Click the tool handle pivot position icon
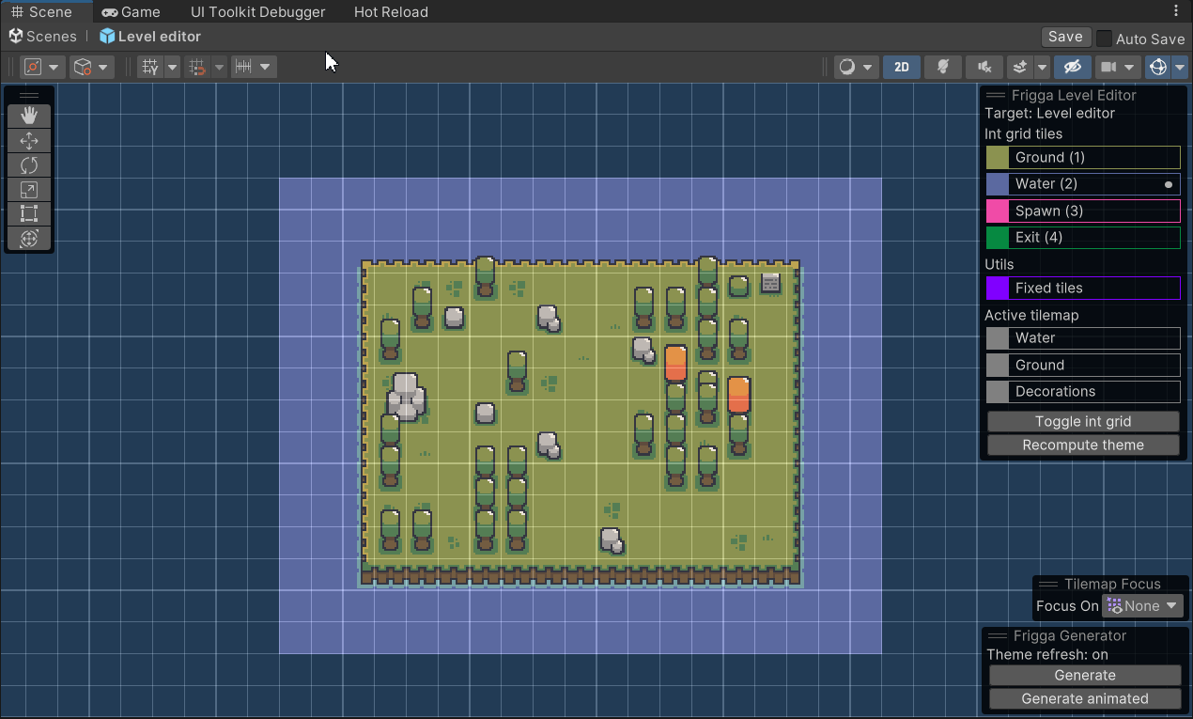Viewport: 1193px width, 719px height. click(33, 67)
